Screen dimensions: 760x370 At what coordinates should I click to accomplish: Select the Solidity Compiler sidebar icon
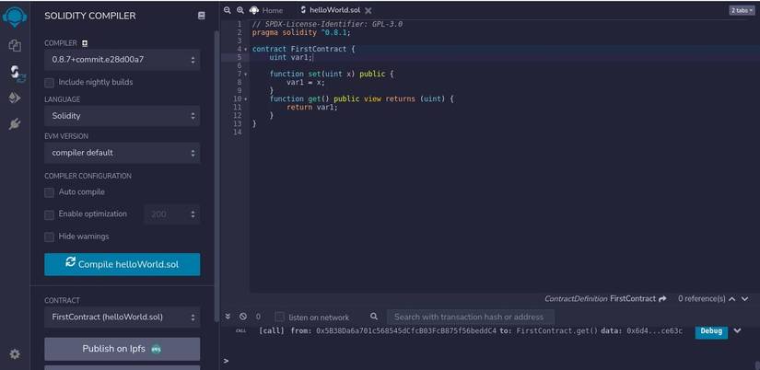(x=16, y=73)
